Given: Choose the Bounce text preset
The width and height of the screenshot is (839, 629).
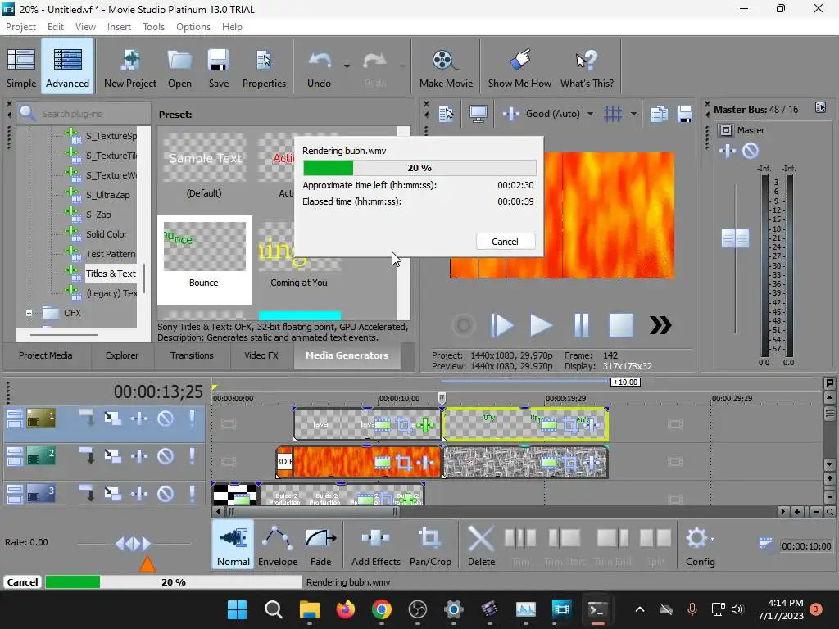Looking at the screenshot, I should 204,260.
